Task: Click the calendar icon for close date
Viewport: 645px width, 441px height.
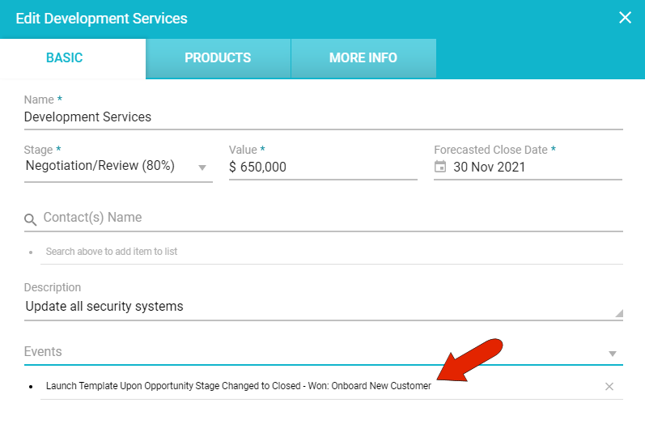Action: [440, 167]
